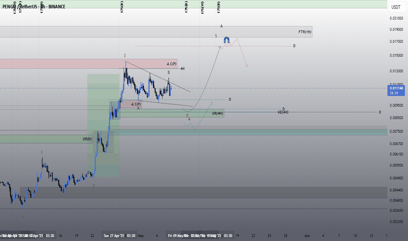Click the 0.019000 price axis label
408x241 pixels.
(x=396, y=29)
